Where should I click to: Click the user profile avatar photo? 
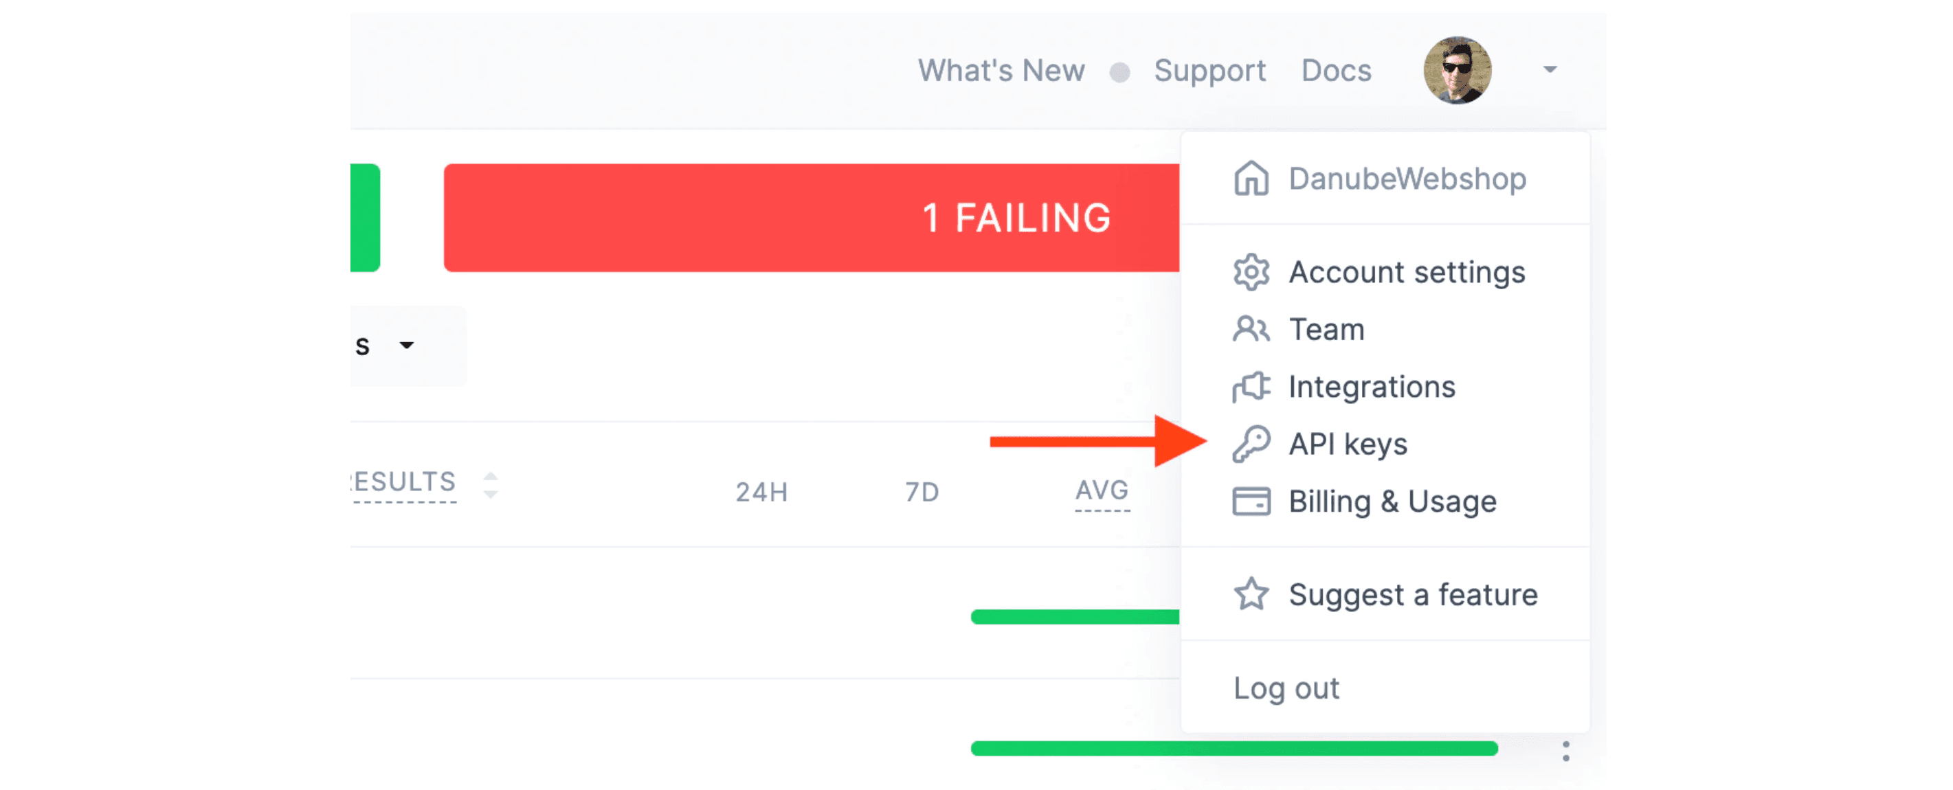click(1456, 70)
